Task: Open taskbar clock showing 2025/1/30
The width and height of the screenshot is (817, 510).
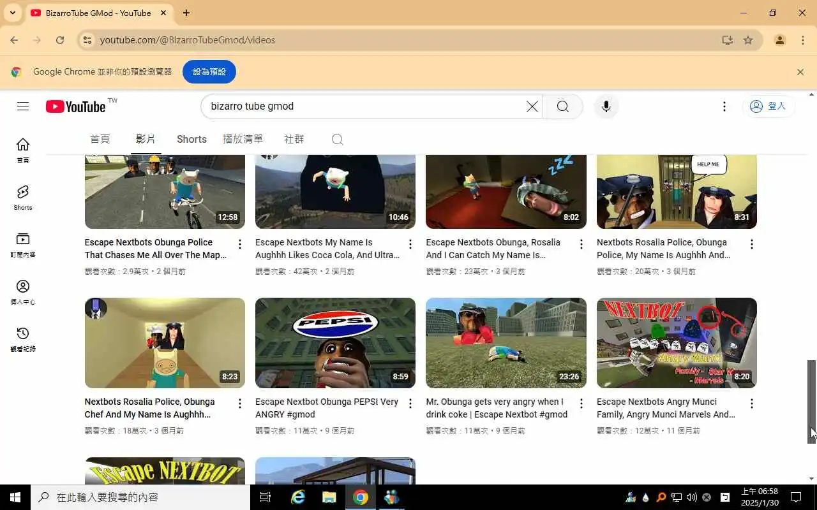Action: pos(760,497)
